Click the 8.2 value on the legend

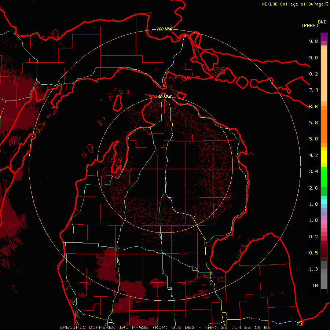[x=313, y=74]
